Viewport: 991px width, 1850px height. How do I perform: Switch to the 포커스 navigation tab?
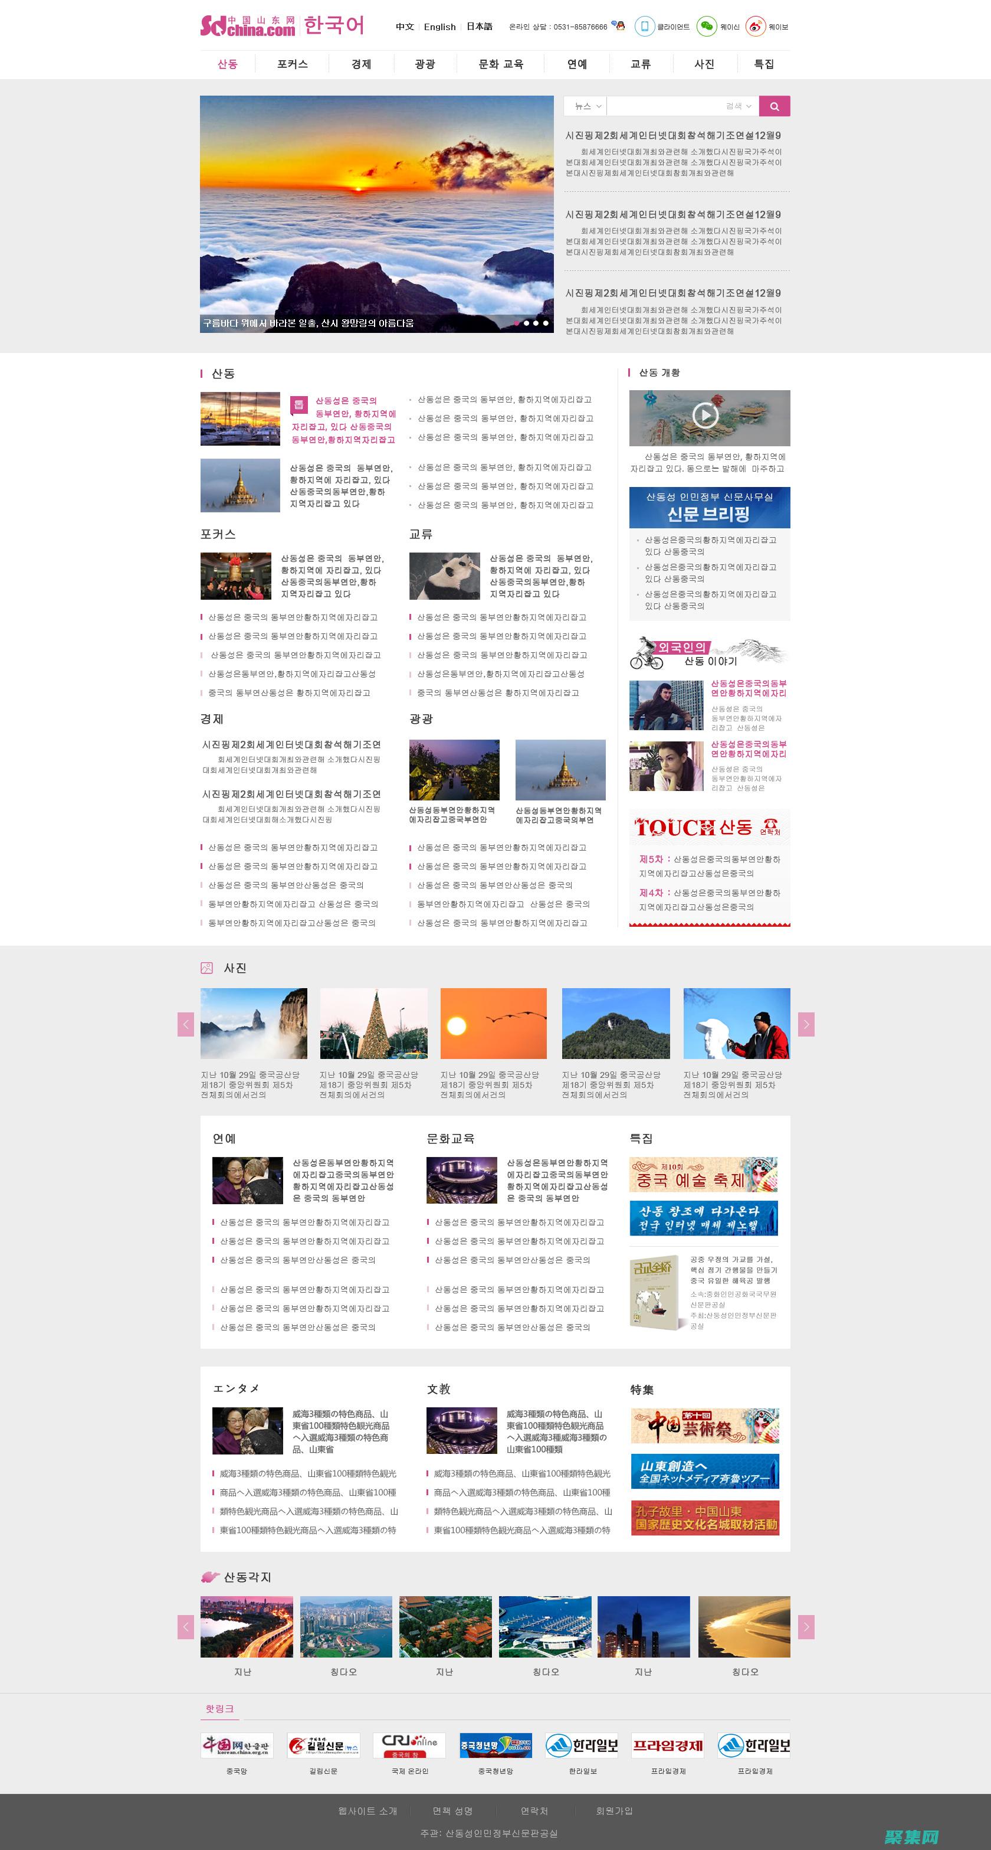tap(294, 64)
